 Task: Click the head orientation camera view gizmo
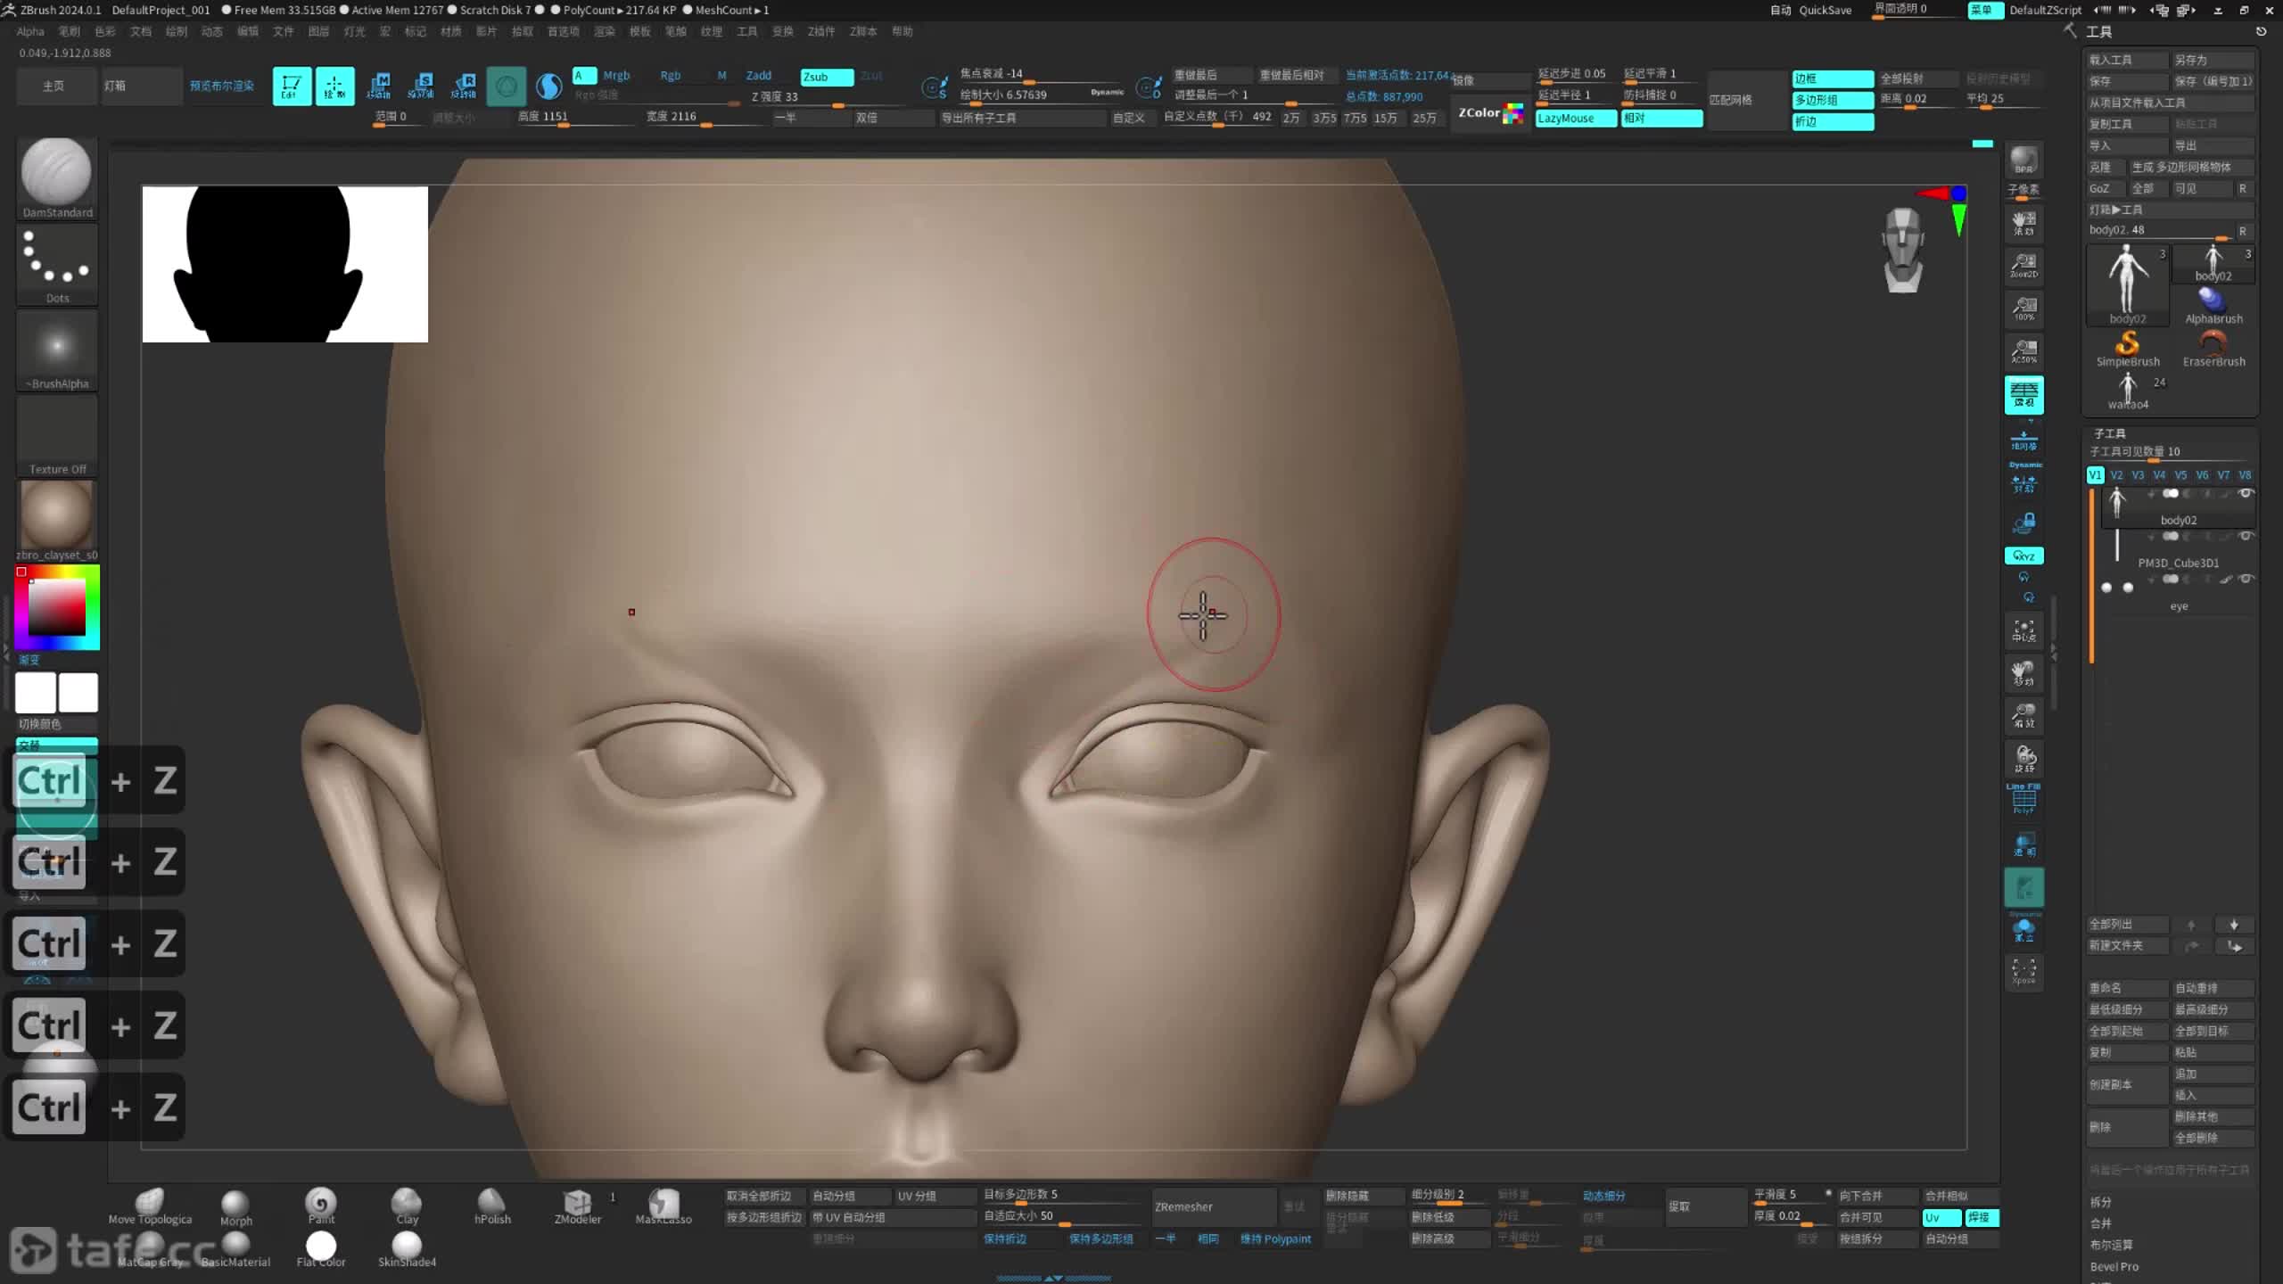[x=1903, y=251]
